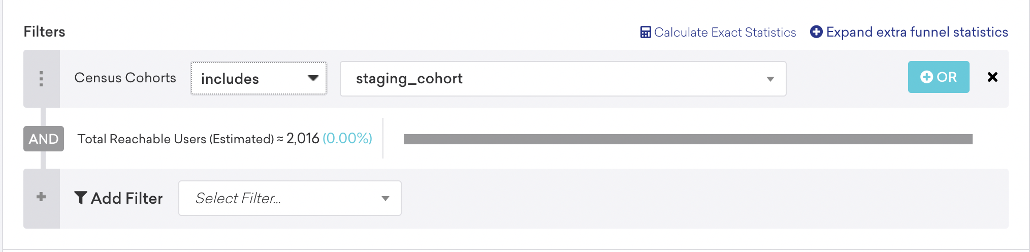Open the Select Filter dropdown caret

[x=385, y=198]
